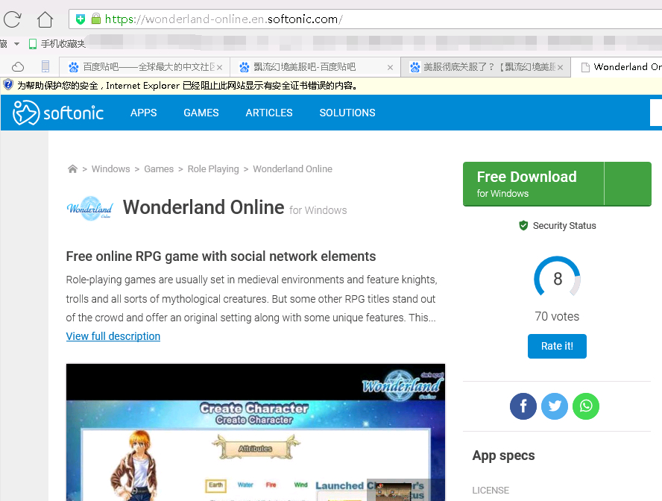Image resolution: width=662 pixels, height=501 pixels.
Task: Click the Security Status shield icon
Action: click(523, 225)
